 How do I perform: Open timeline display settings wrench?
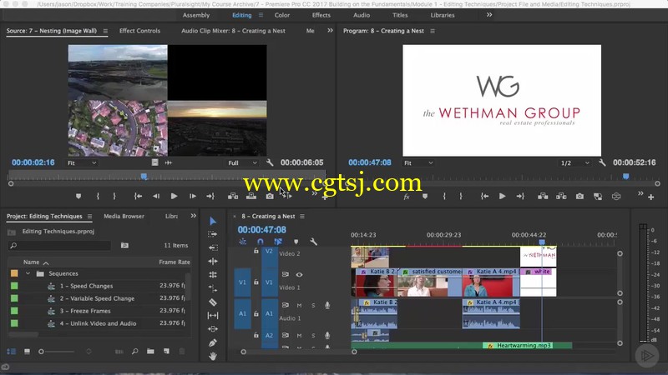coord(314,242)
